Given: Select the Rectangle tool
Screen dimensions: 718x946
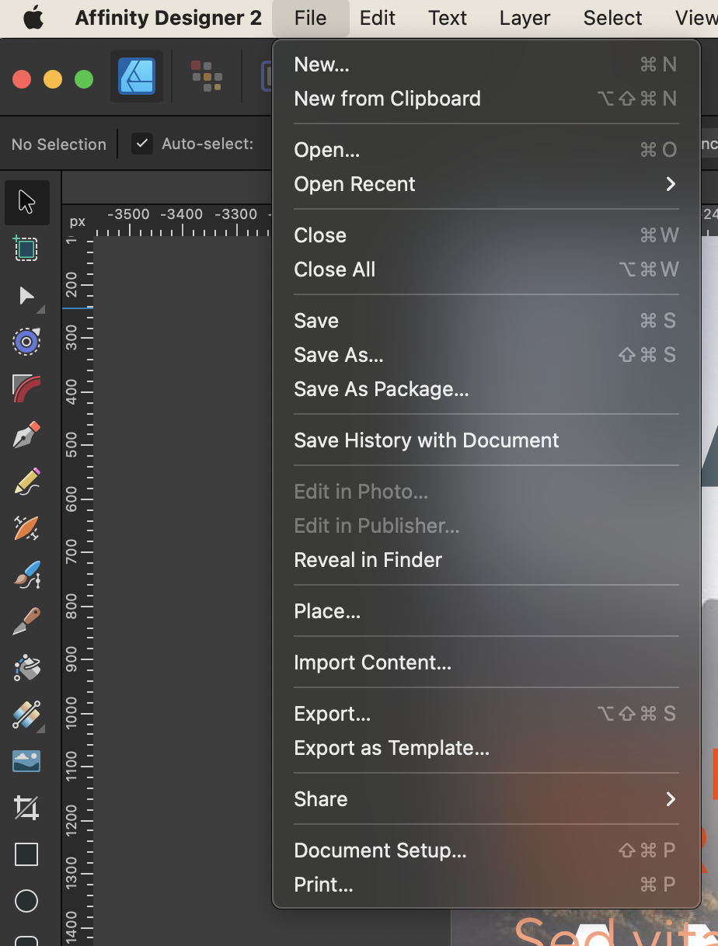Looking at the screenshot, I should 26,854.
